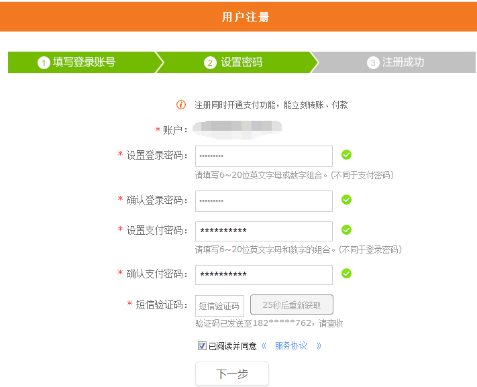This screenshot has height=387, width=477.
Task: Select the 设置密码 step tab
Action: 233,62
